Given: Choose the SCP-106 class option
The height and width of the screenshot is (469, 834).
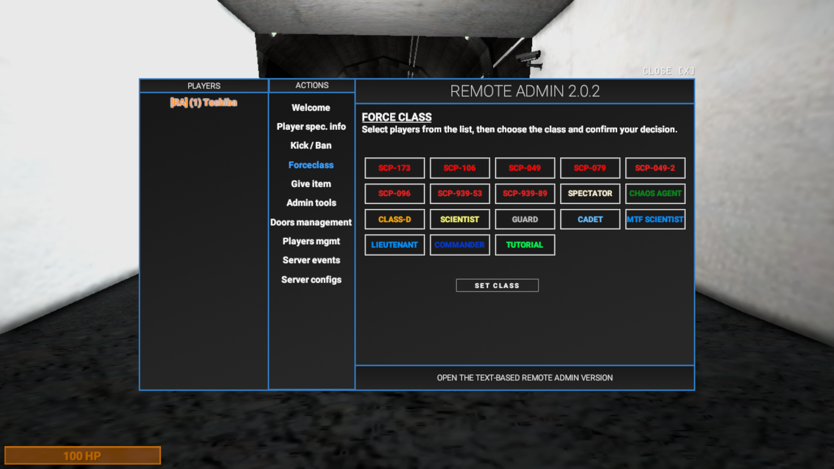Looking at the screenshot, I should [x=460, y=168].
